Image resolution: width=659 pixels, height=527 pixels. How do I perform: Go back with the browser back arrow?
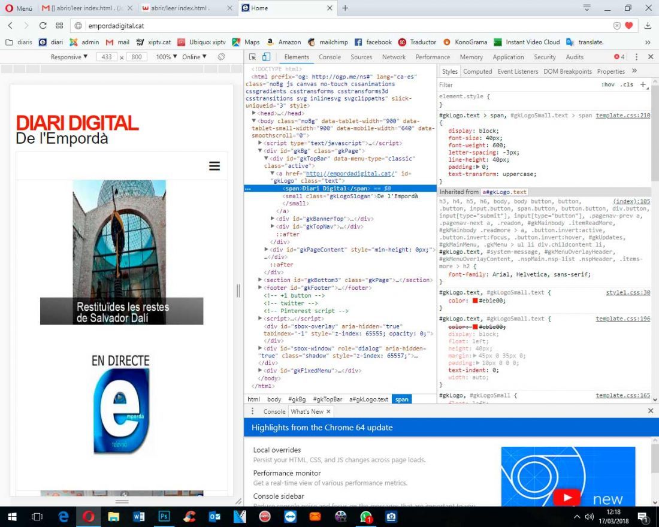11,26
